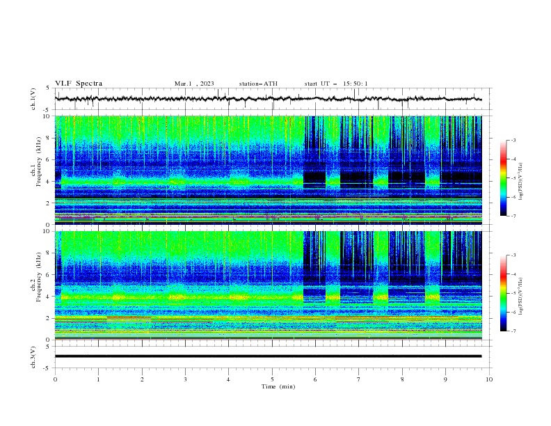Click the ch.1 spectrogram panel

pyautogui.click(x=268, y=170)
